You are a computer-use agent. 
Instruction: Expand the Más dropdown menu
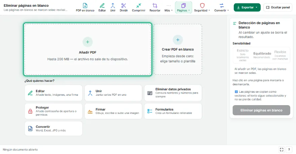[169, 7]
